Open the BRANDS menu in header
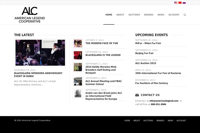This screenshot has width=200, height=133. pos(149,15)
